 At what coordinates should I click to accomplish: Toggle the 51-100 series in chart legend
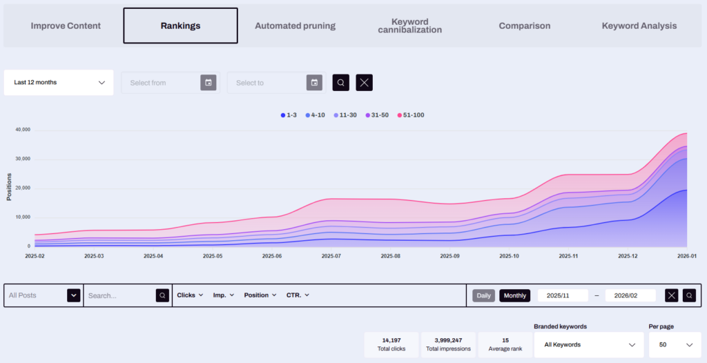click(410, 115)
